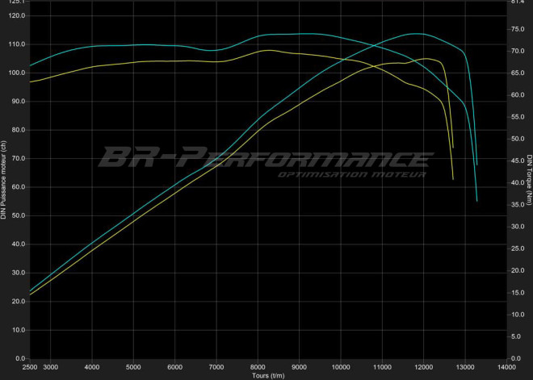The height and width of the screenshot is (380, 533).
Task: Click the 10000 tick on the rpm axis
Action: (x=341, y=366)
